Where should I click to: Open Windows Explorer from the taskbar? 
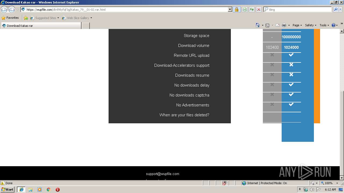point(30,190)
